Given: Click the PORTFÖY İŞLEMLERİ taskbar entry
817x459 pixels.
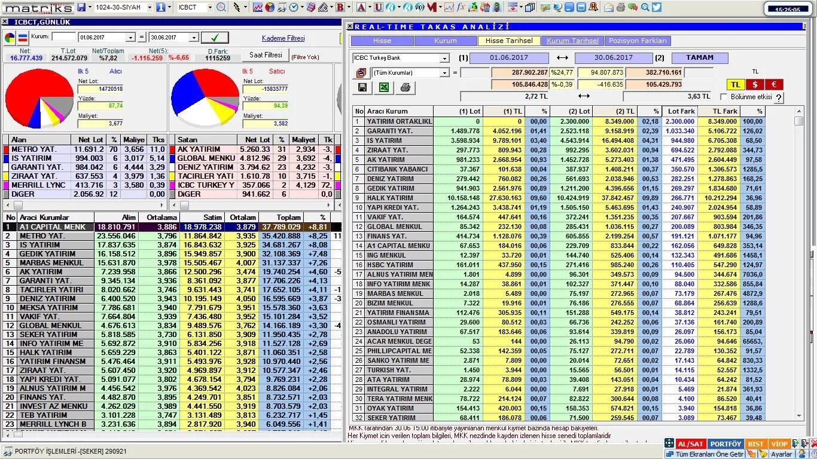Looking at the screenshot, I should coord(66,452).
